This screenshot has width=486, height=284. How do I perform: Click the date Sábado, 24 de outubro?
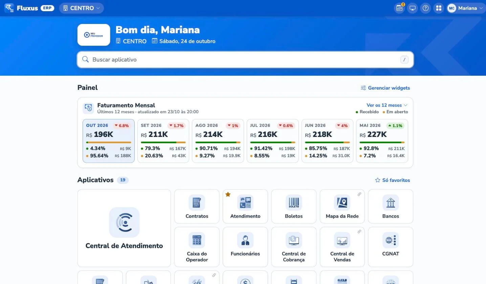pyautogui.click(x=184, y=41)
